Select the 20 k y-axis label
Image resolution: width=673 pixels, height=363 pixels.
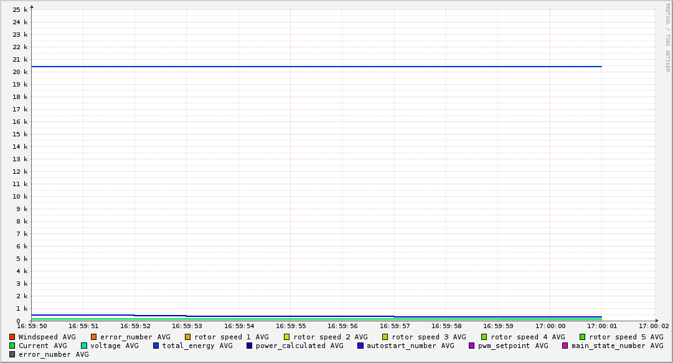click(21, 72)
